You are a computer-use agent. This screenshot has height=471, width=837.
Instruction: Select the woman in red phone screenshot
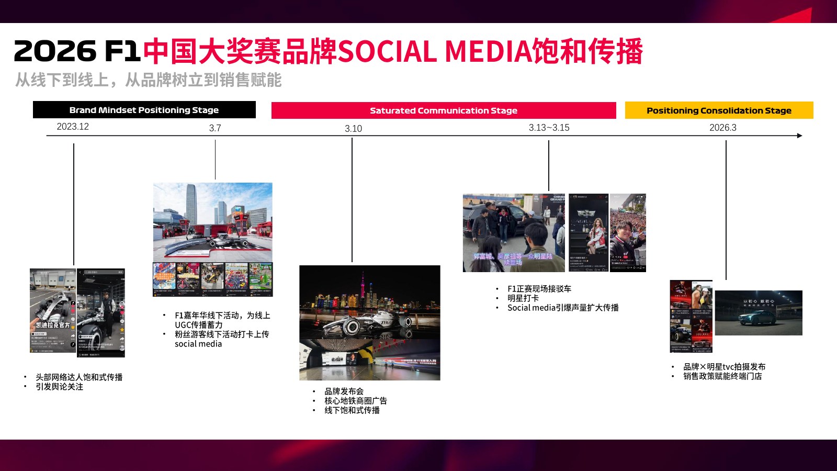589,233
